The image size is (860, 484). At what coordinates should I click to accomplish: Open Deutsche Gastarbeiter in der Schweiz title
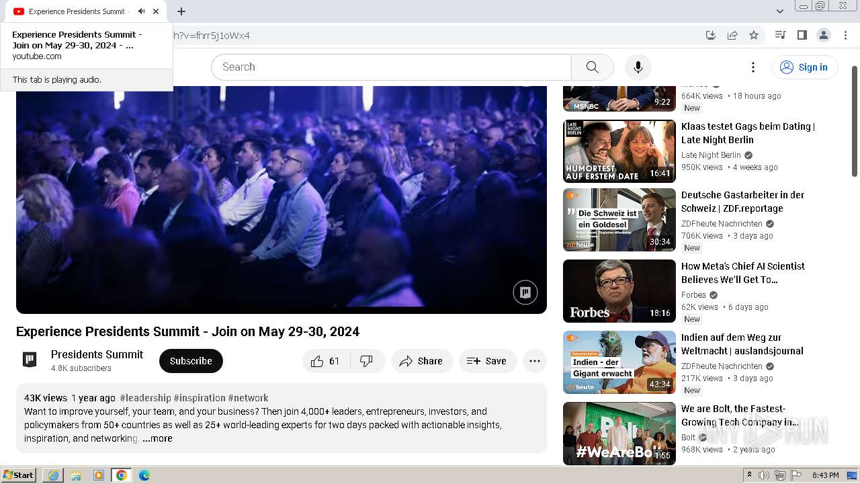[x=742, y=202]
